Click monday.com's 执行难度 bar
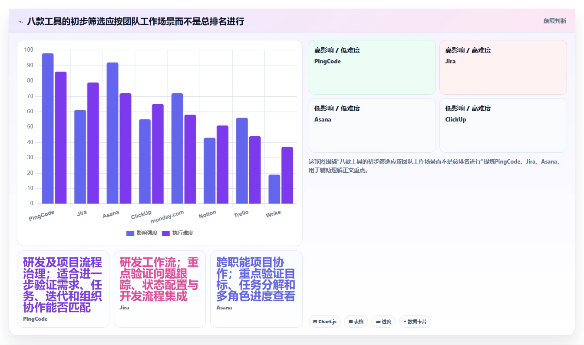The image size is (584, 345). 190,159
